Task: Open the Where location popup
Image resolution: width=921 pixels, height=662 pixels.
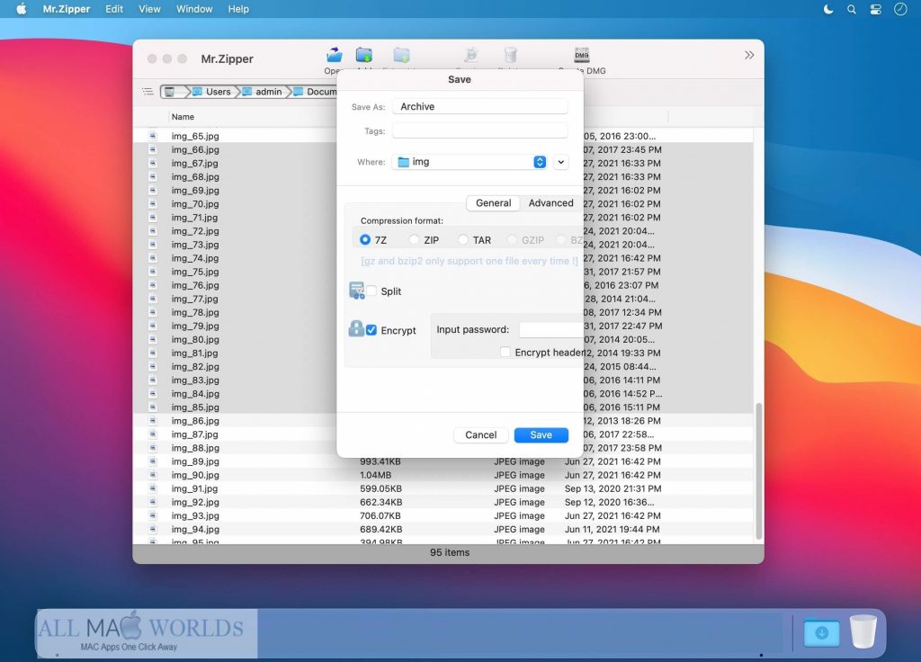Action: tap(469, 162)
